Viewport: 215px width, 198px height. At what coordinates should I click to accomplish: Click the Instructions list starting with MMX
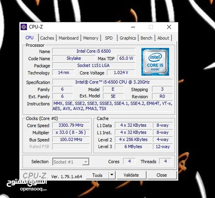[112, 106]
